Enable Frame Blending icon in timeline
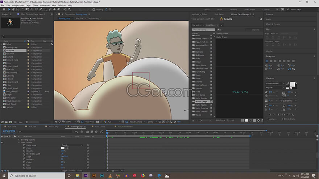Image resolution: width=319 pixels, height=179 pixels. pos(92,132)
